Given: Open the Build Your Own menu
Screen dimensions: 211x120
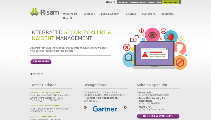Looking at the screenshot, I should (110, 14).
